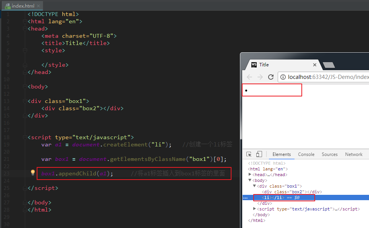Click the file type icon on the index.html tab
The image size is (369, 228).
(7, 6)
